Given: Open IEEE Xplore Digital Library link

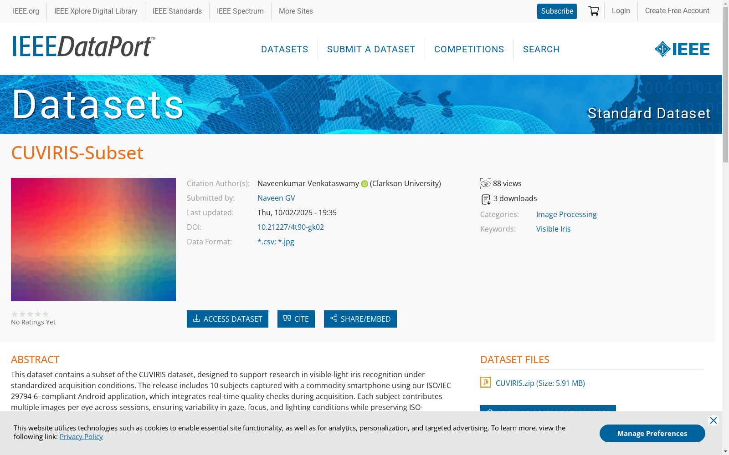Looking at the screenshot, I should pos(96,11).
